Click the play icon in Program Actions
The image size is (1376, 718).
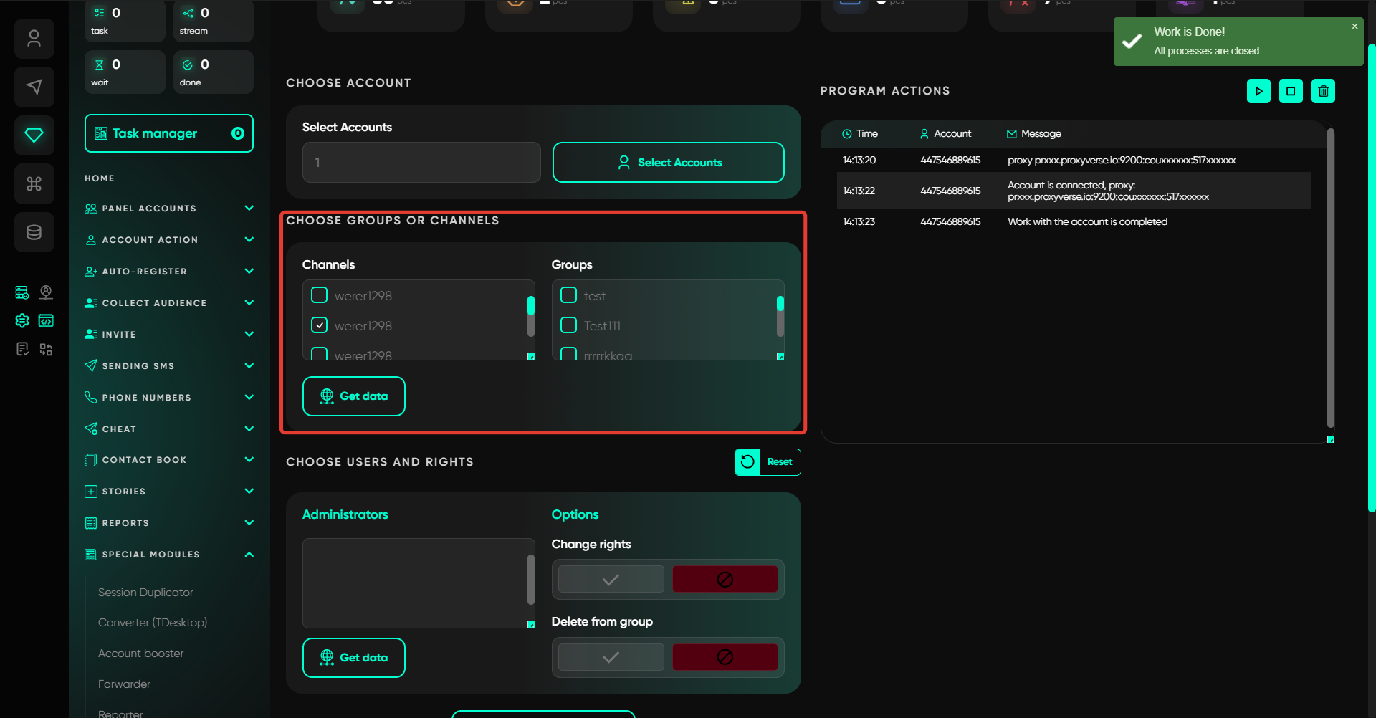coord(1258,91)
